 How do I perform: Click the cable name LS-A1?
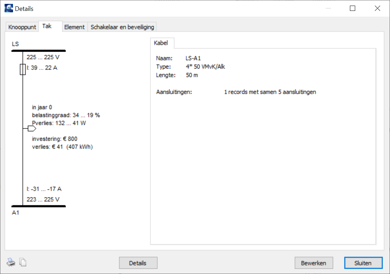tap(193, 58)
